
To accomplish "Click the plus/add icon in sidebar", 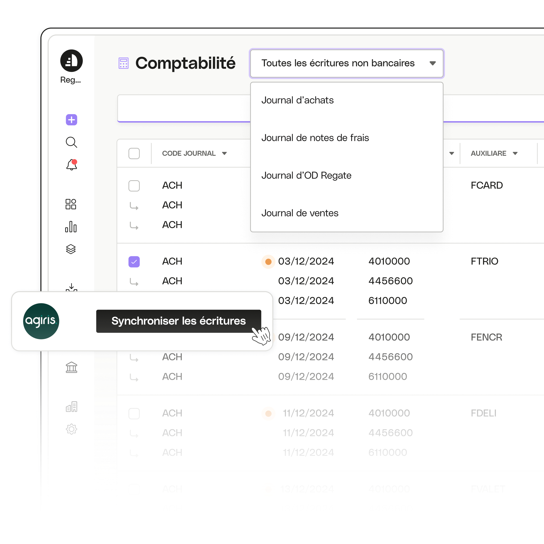I will coord(71,119).
